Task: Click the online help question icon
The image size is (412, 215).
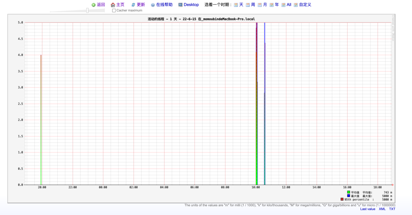Action: tap(153, 5)
